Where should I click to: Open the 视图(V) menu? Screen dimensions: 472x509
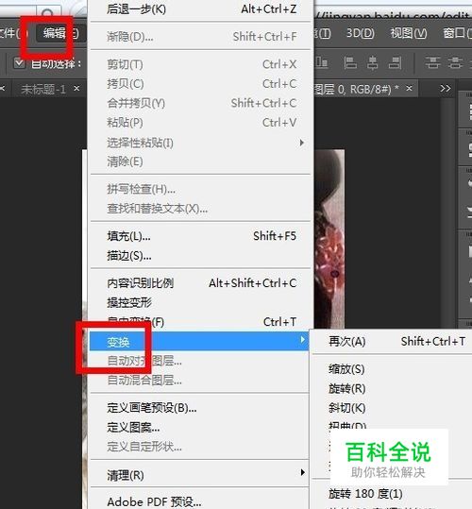408,33
